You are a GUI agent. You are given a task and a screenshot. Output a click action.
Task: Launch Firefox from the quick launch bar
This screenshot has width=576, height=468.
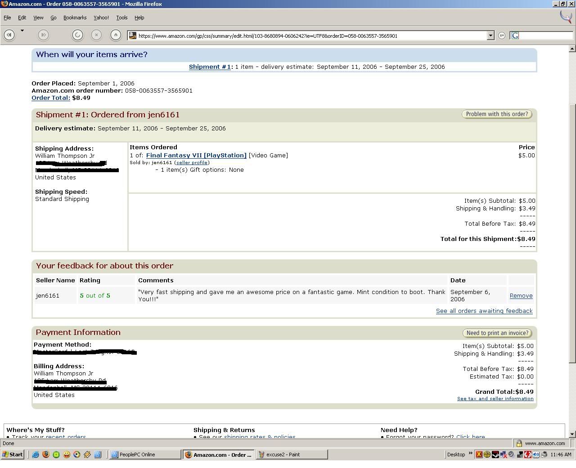pyautogui.click(x=46, y=455)
